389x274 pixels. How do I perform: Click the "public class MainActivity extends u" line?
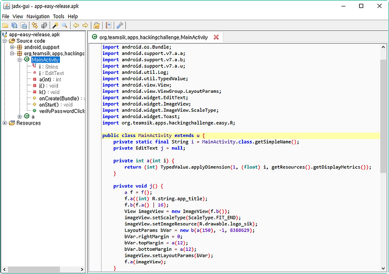240,135
